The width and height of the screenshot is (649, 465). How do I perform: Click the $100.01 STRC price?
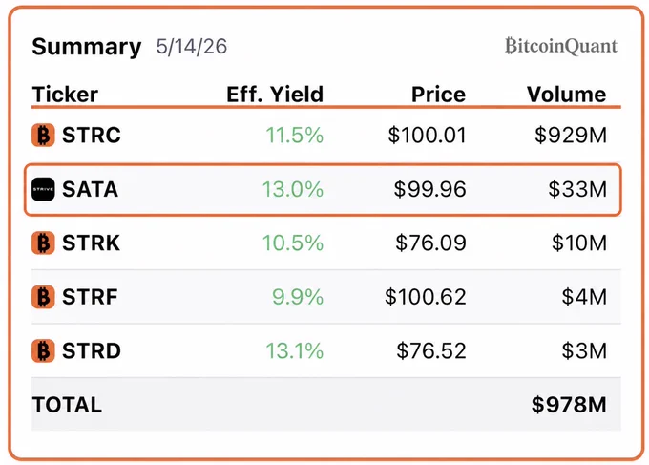428,135
